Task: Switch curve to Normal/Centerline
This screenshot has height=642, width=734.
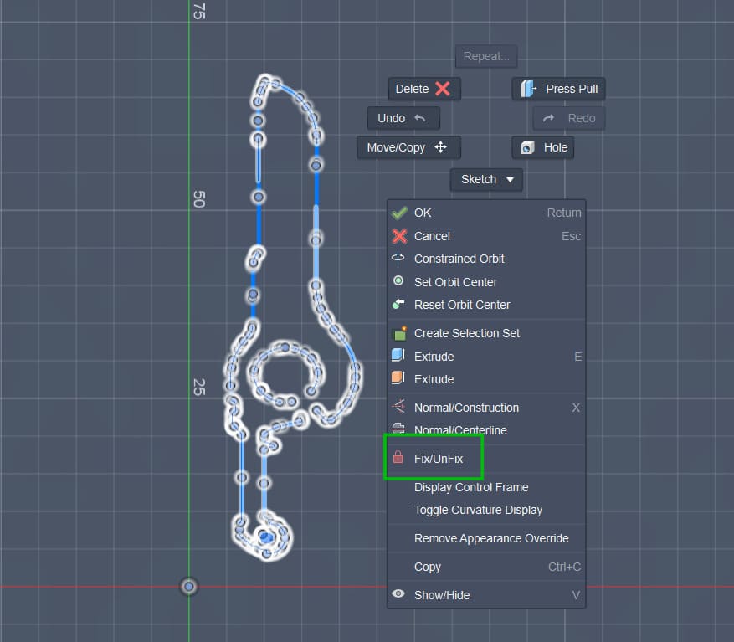Action: pos(452,430)
